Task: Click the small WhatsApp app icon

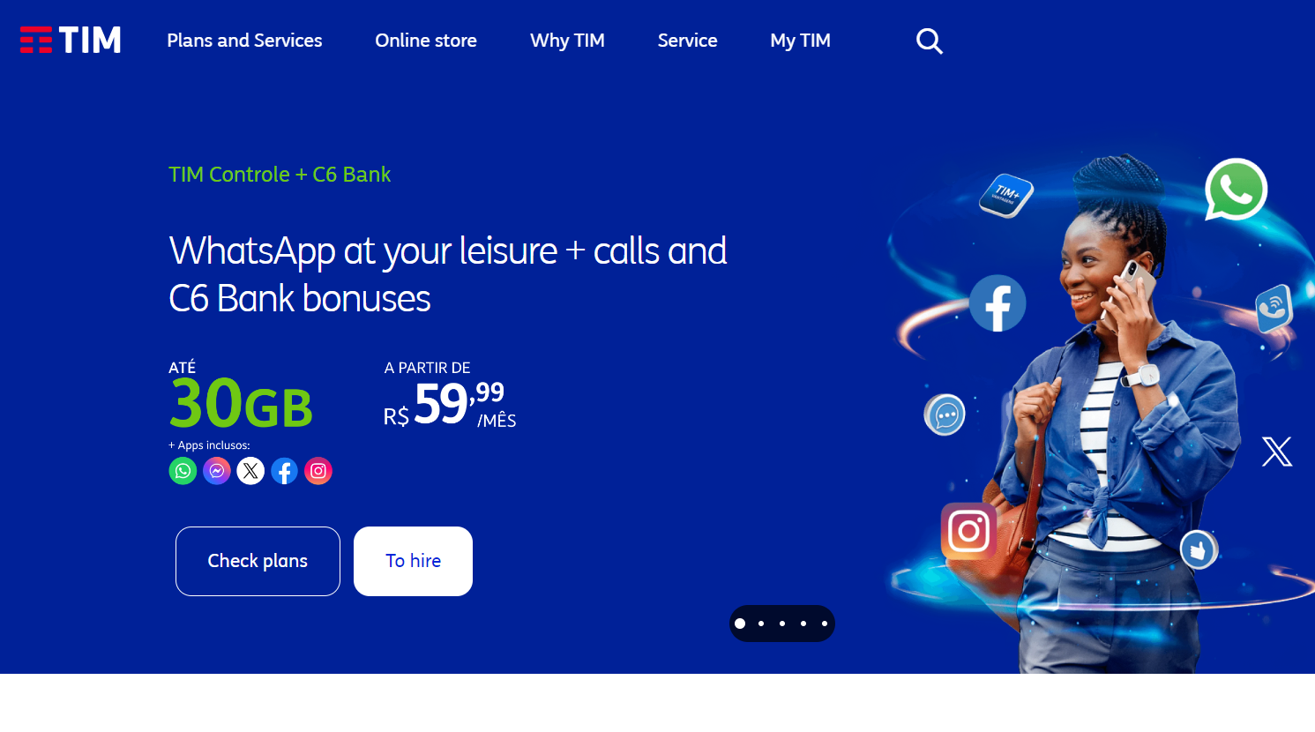Action: [x=183, y=471]
